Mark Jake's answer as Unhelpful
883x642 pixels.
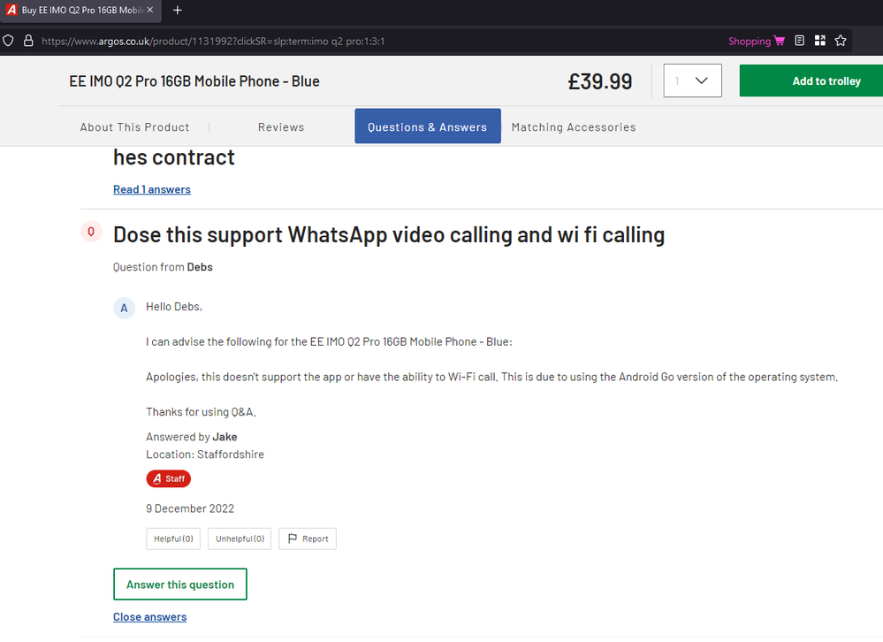[x=240, y=539]
